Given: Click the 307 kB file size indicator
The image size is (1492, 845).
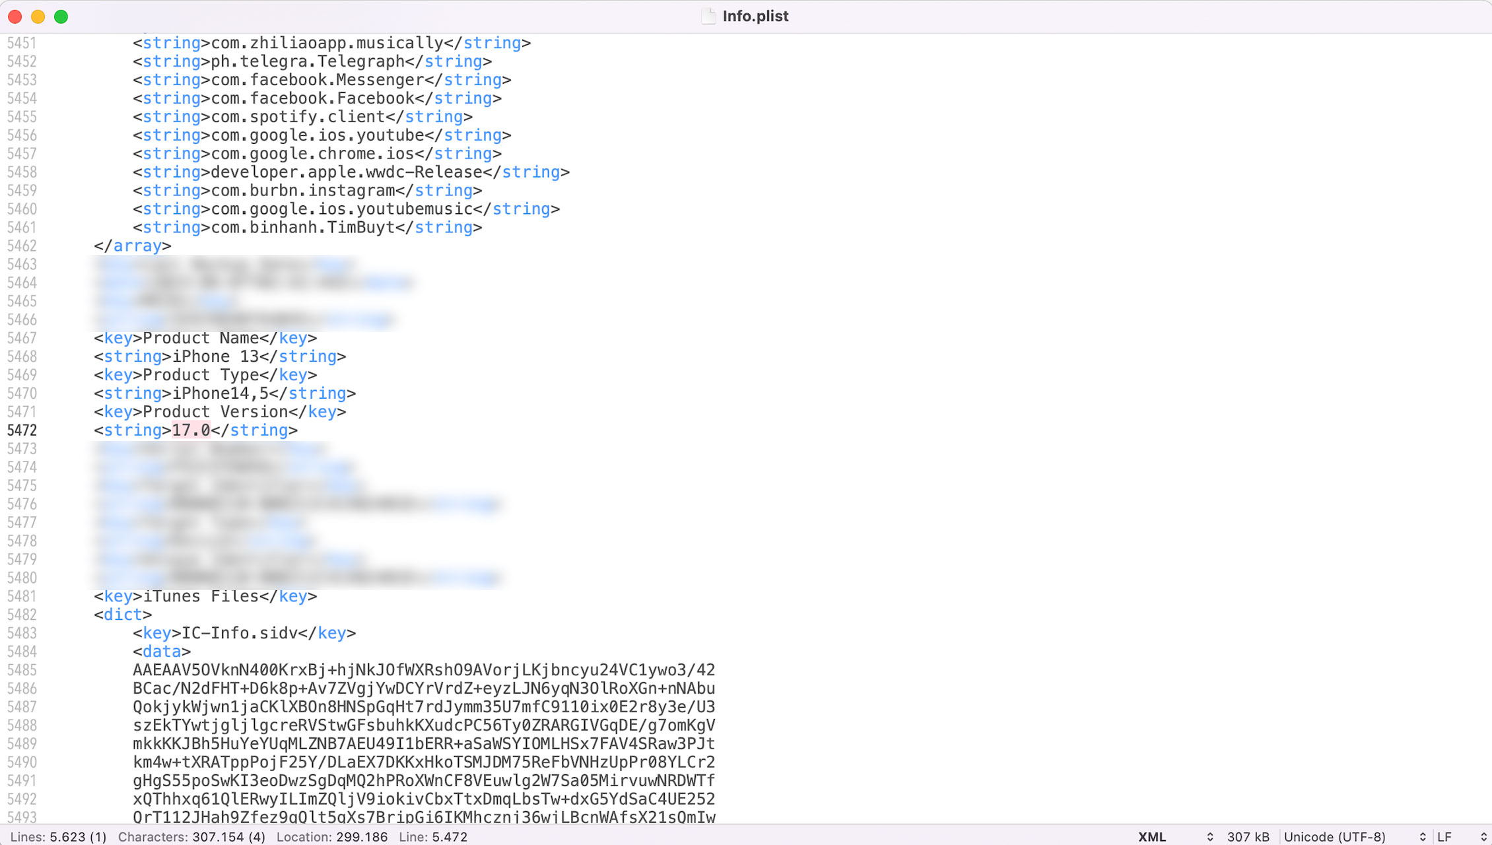Looking at the screenshot, I should (1248, 836).
